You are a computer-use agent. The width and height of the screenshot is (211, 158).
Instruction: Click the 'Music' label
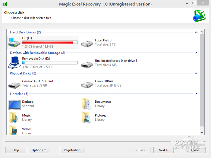(27, 115)
